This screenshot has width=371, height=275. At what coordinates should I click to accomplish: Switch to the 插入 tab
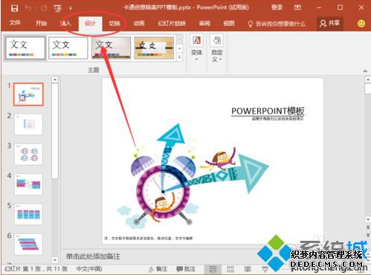pos(65,23)
